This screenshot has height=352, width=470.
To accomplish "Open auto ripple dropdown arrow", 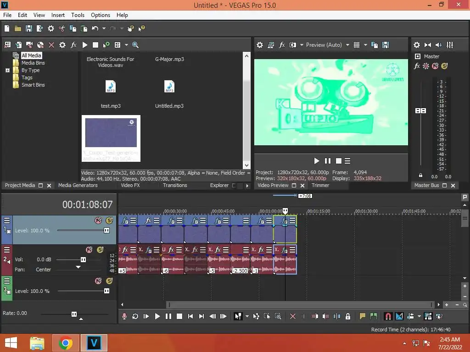I will tap(419, 316).
